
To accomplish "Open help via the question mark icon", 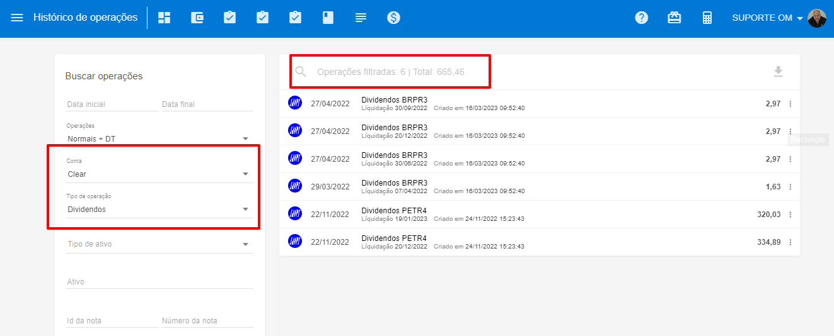I will pos(641,18).
